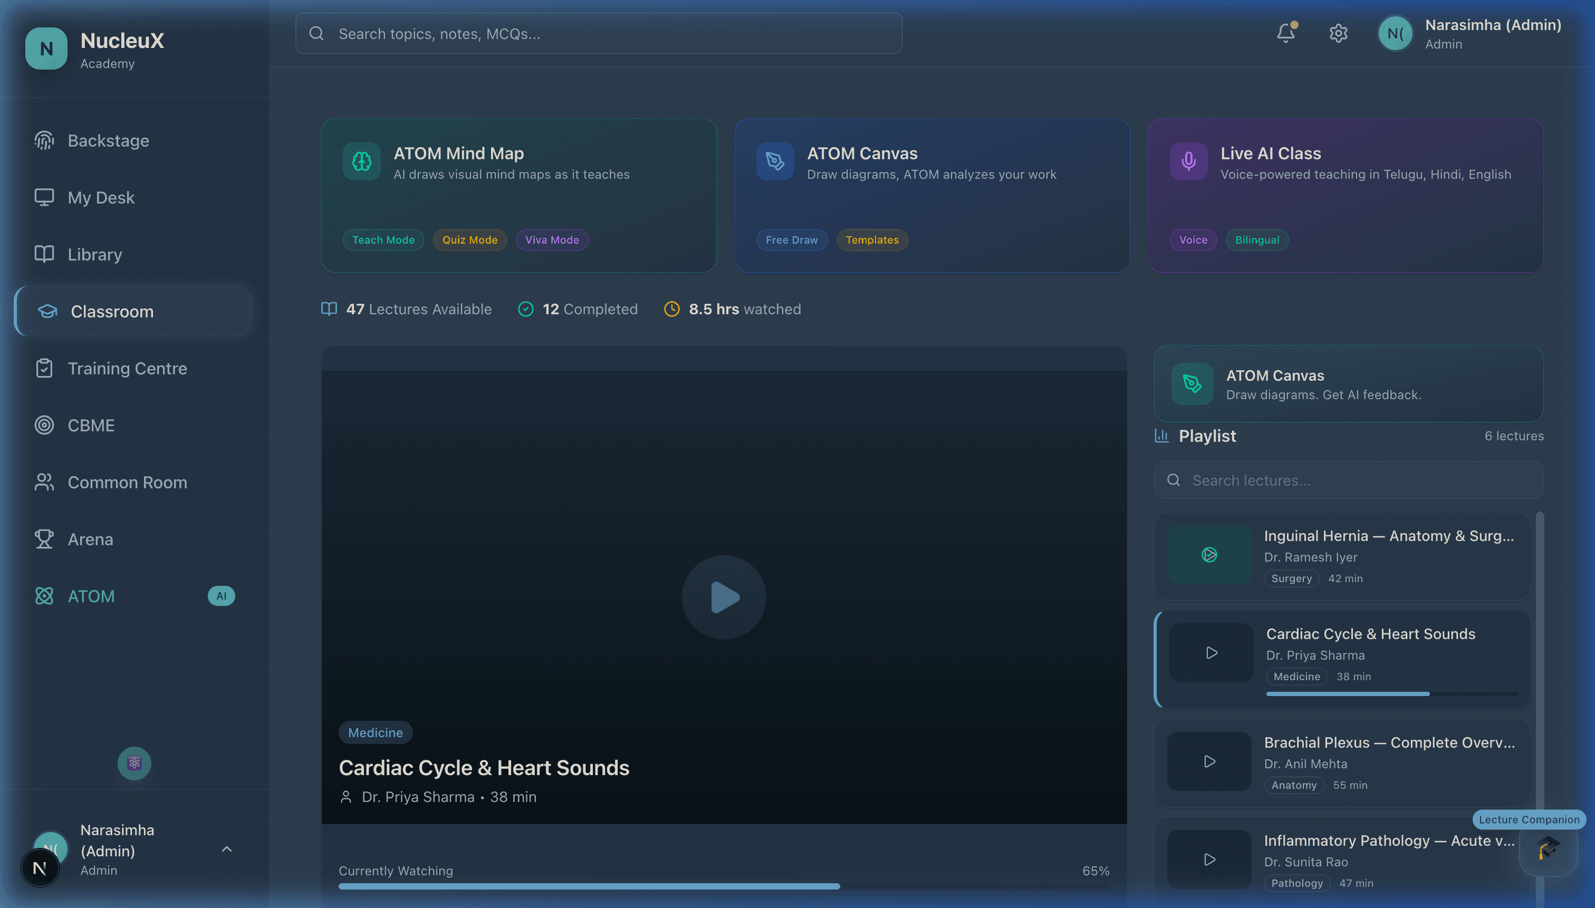
Task: Select the Bilingual chip on Live AI Class
Action: (x=1257, y=240)
